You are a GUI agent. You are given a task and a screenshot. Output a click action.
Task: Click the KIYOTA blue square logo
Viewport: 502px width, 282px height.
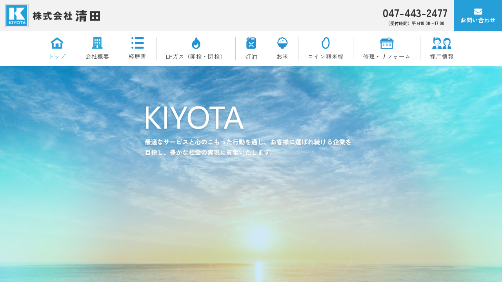(x=17, y=16)
